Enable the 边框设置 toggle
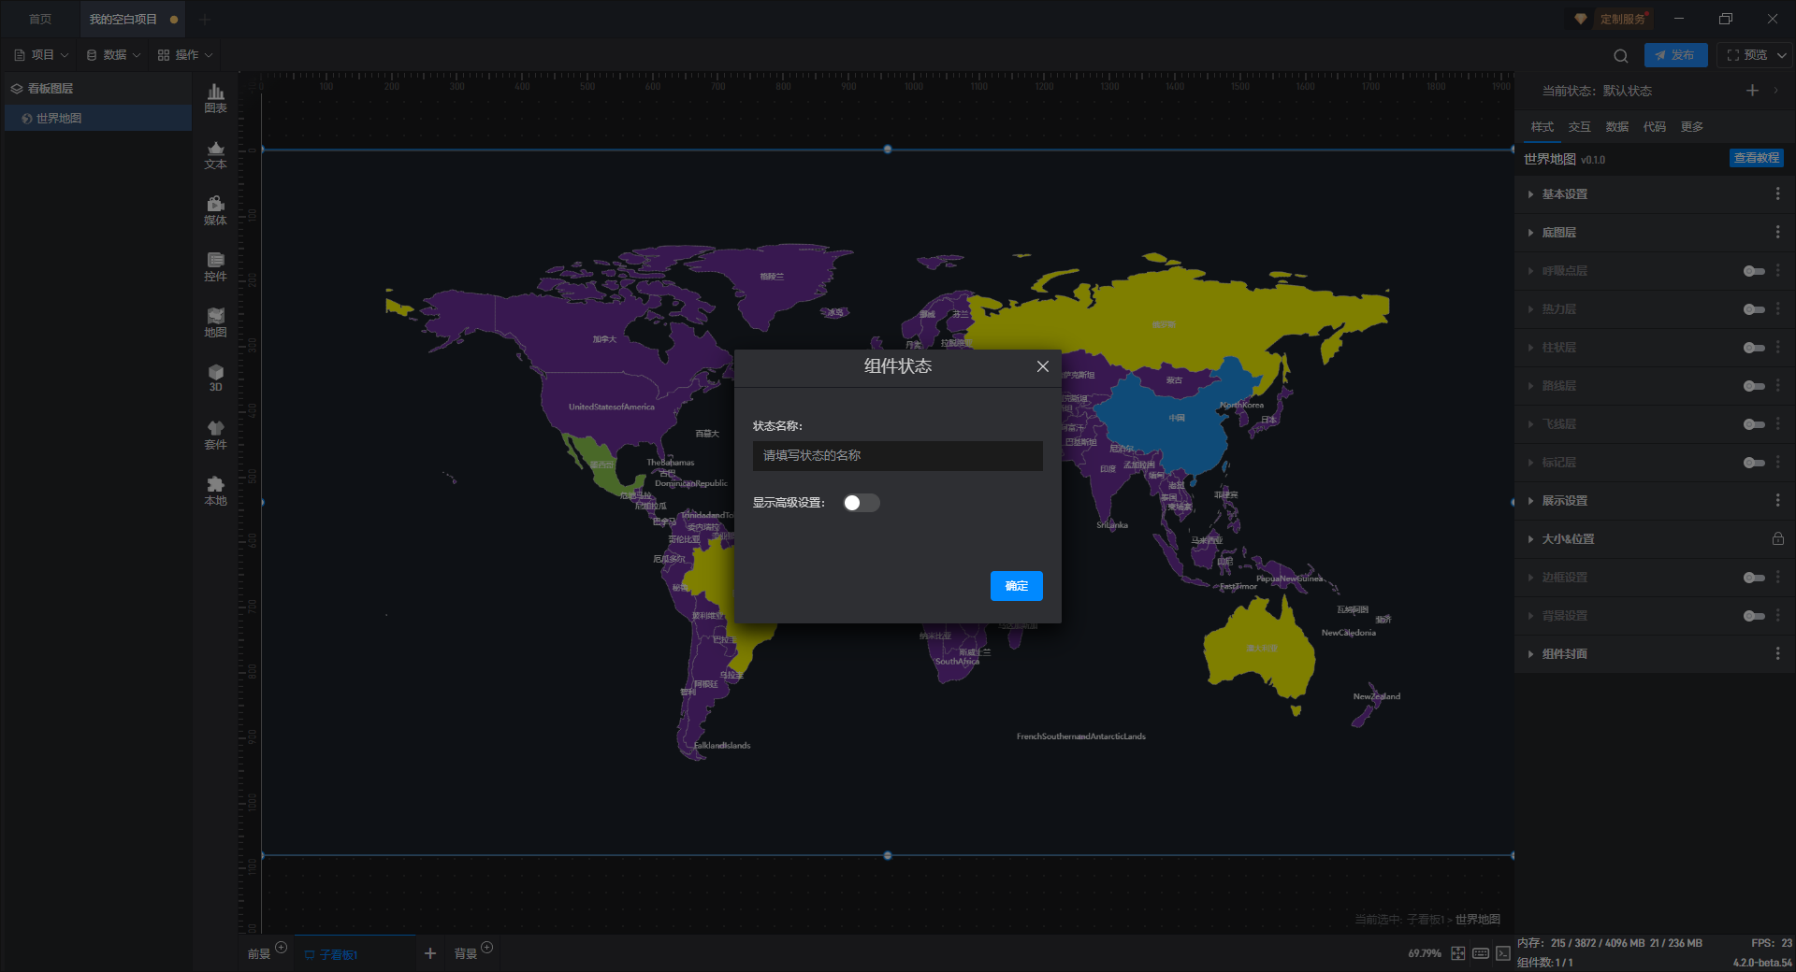 click(1754, 578)
